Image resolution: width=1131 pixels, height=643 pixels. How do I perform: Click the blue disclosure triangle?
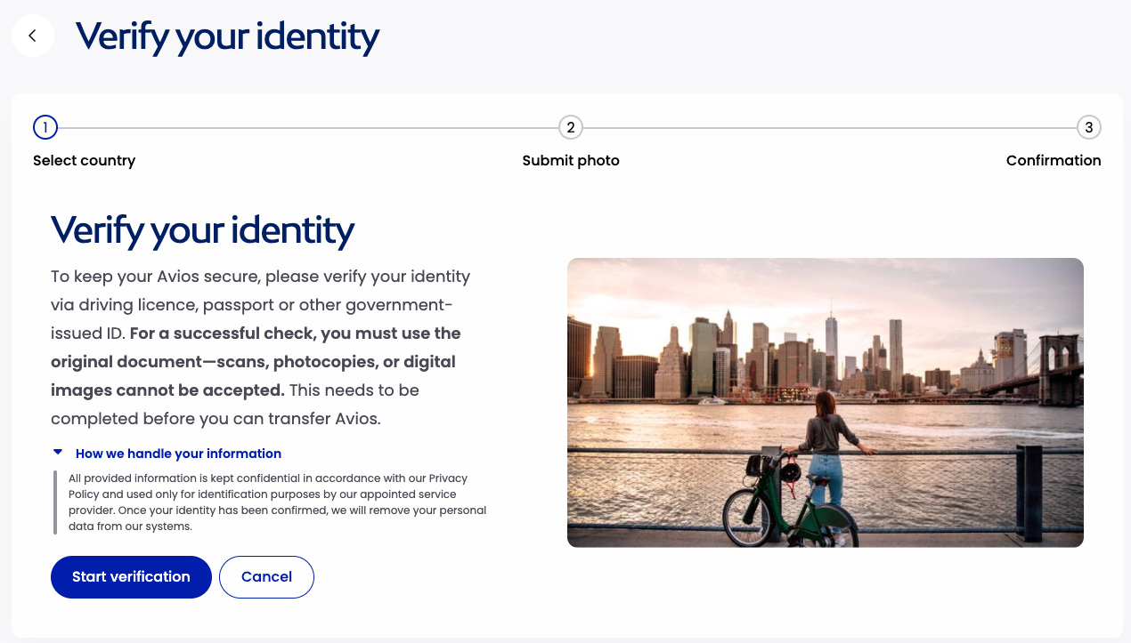58,453
